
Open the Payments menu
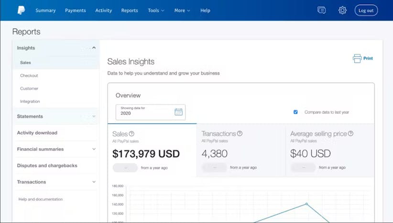(x=75, y=10)
